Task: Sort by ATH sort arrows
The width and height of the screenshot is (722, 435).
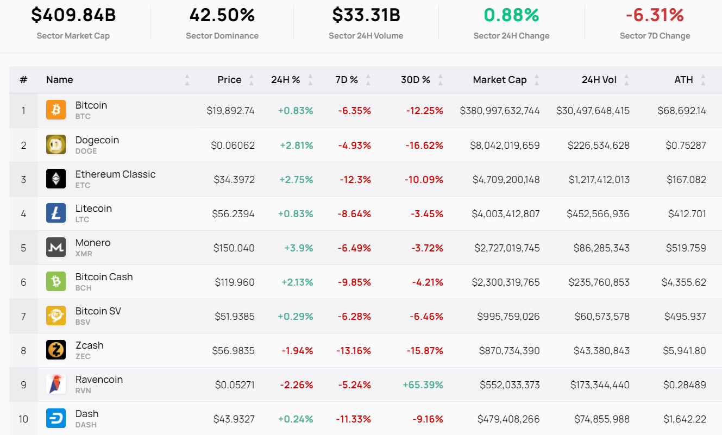Action: tap(703, 80)
